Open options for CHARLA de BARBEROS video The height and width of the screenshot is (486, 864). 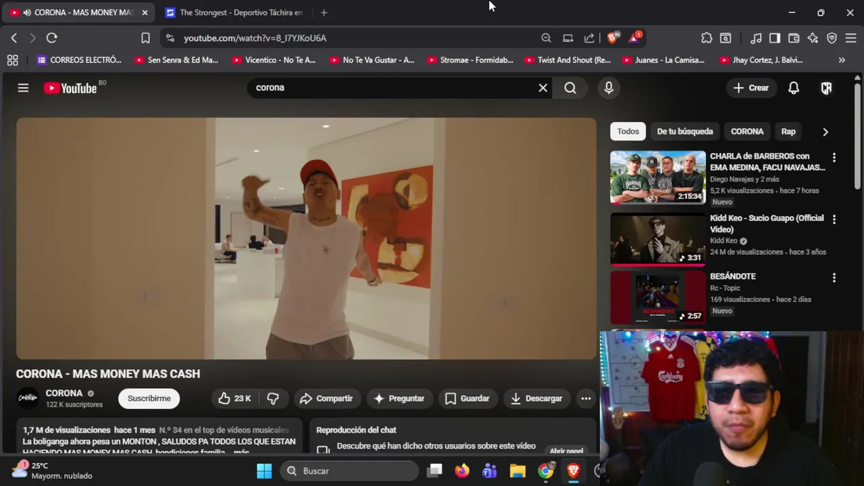[x=834, y=157]
